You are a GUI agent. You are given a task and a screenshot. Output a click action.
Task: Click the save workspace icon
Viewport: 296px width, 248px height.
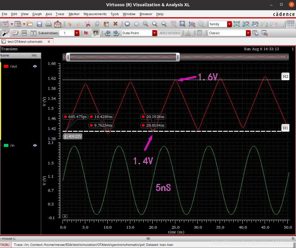tap(255, 33)
